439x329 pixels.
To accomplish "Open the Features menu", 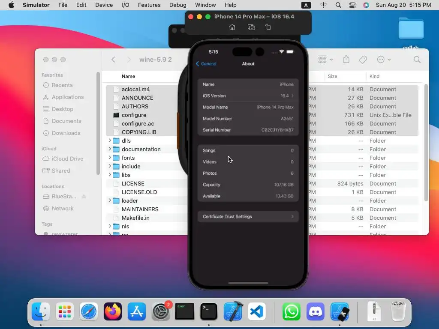I will click(149, 5).
